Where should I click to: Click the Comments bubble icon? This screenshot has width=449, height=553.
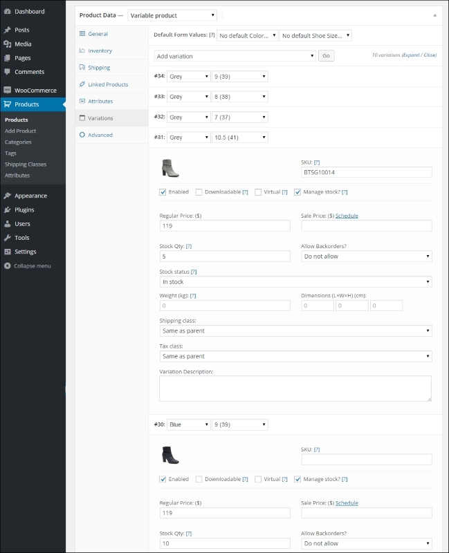coord(8,72)
